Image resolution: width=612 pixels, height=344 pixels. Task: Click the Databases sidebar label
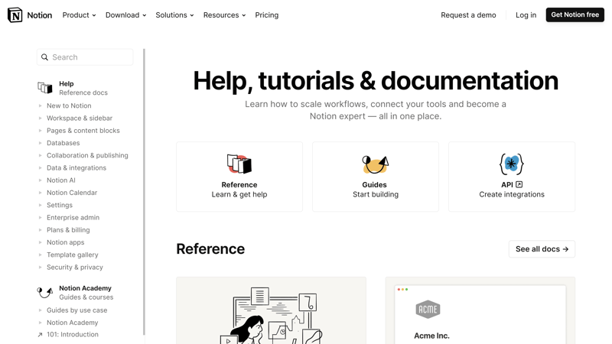63,143
